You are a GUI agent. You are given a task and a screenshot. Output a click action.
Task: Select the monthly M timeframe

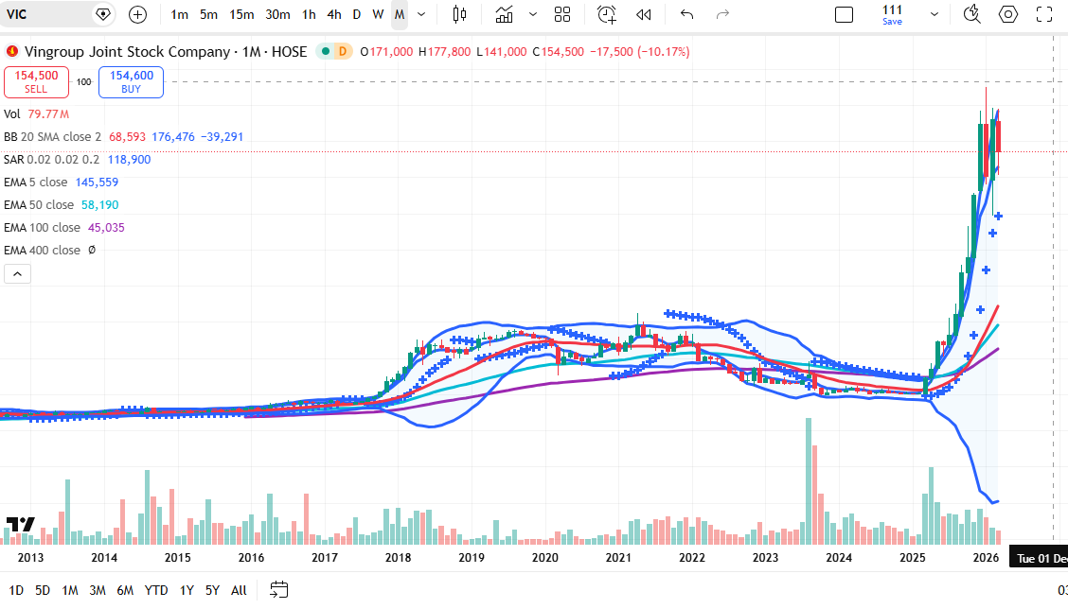[400, 14]
